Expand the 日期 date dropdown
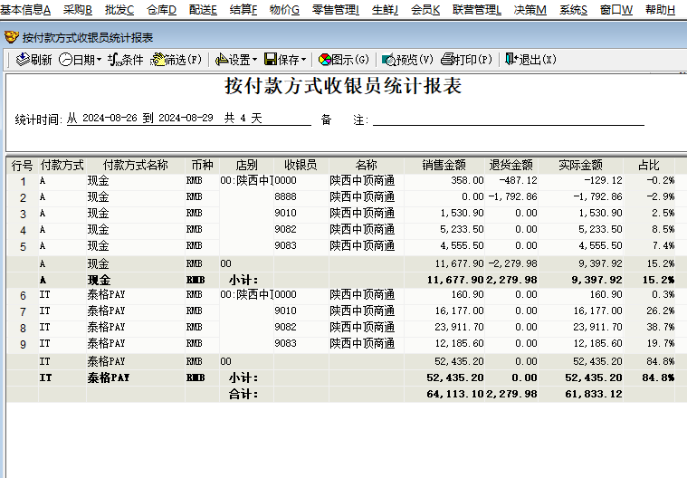 pyautogui.click(x=100, y=60)
